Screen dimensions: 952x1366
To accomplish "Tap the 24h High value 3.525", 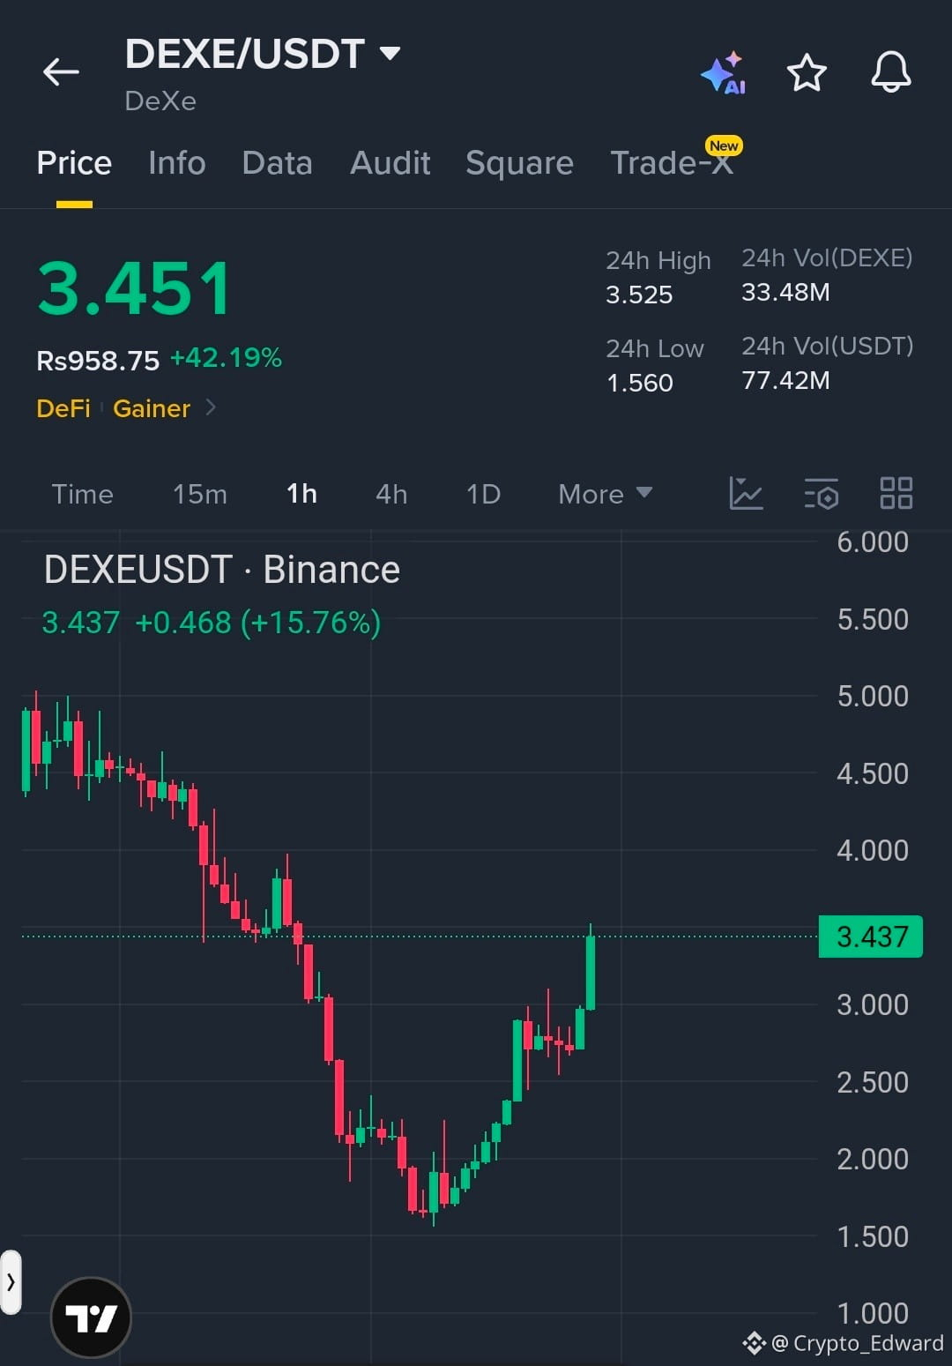I will click(639, 295).
